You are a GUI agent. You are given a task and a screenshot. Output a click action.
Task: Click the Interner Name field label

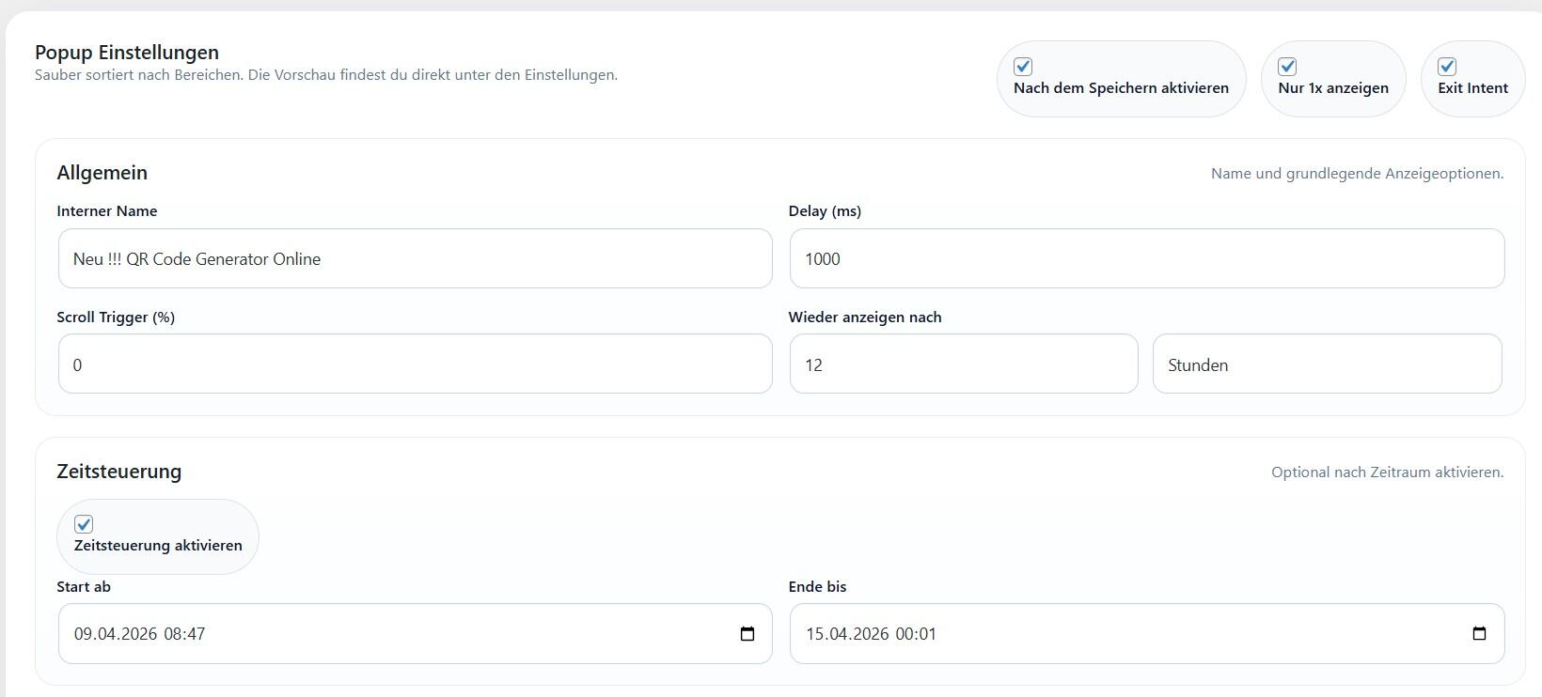[x=107, y=211]
